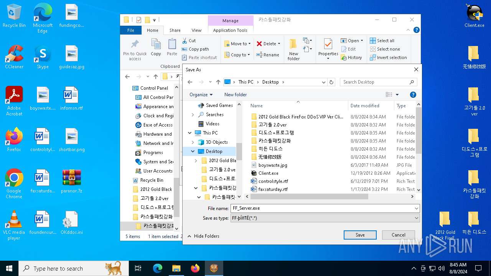Click Rename in Explorer ribbon
Screen dimensions: 491x276
point(268,55)
